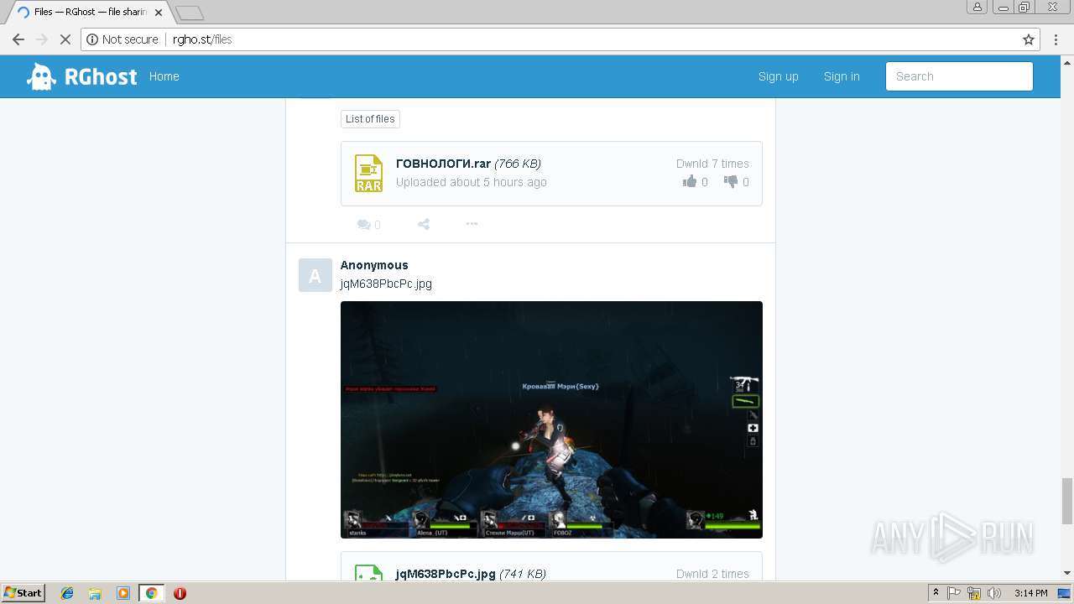Click the image file icon at bottom
Screen dimensions: 1074x604
(368, 574)
